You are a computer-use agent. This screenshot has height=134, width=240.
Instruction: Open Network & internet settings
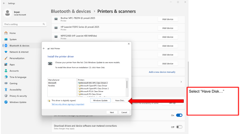pyautogui.click(x=19, y=52)
